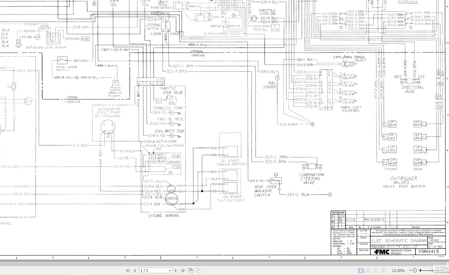Click the "2-4WD & RANGE SELECT SW" label
The image size is (449, 275).
225,34
